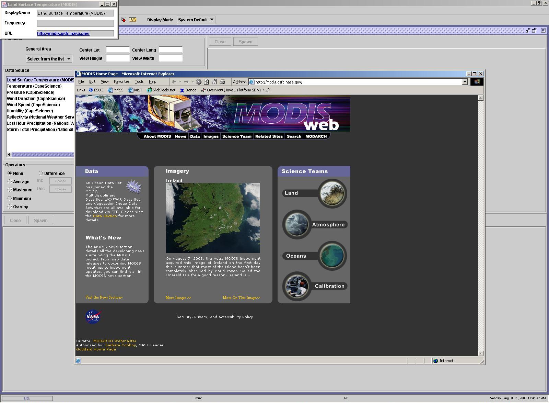The image size is (549, 403).
Task: Click the About MODIS navigation tab
Action: [x=157, y=136]
